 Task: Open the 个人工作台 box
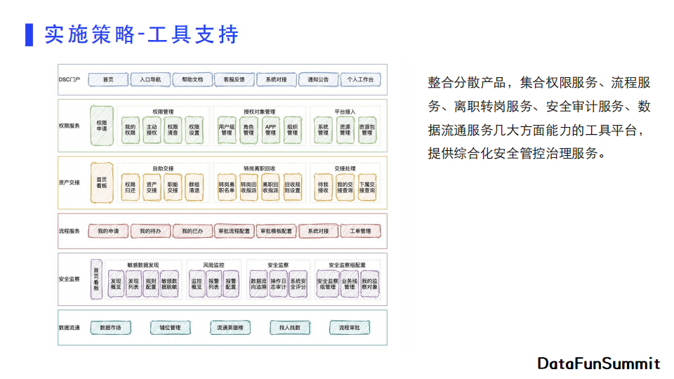360,79
